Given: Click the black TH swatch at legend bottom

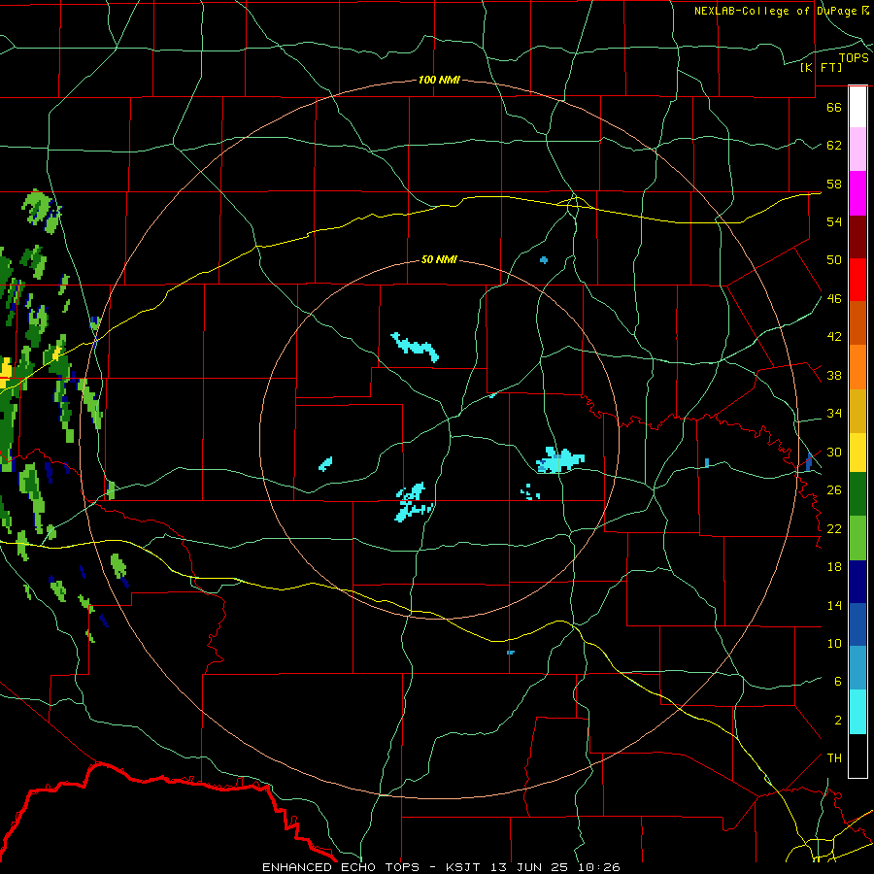Looking at the screenshot, I should click(857, 756).
